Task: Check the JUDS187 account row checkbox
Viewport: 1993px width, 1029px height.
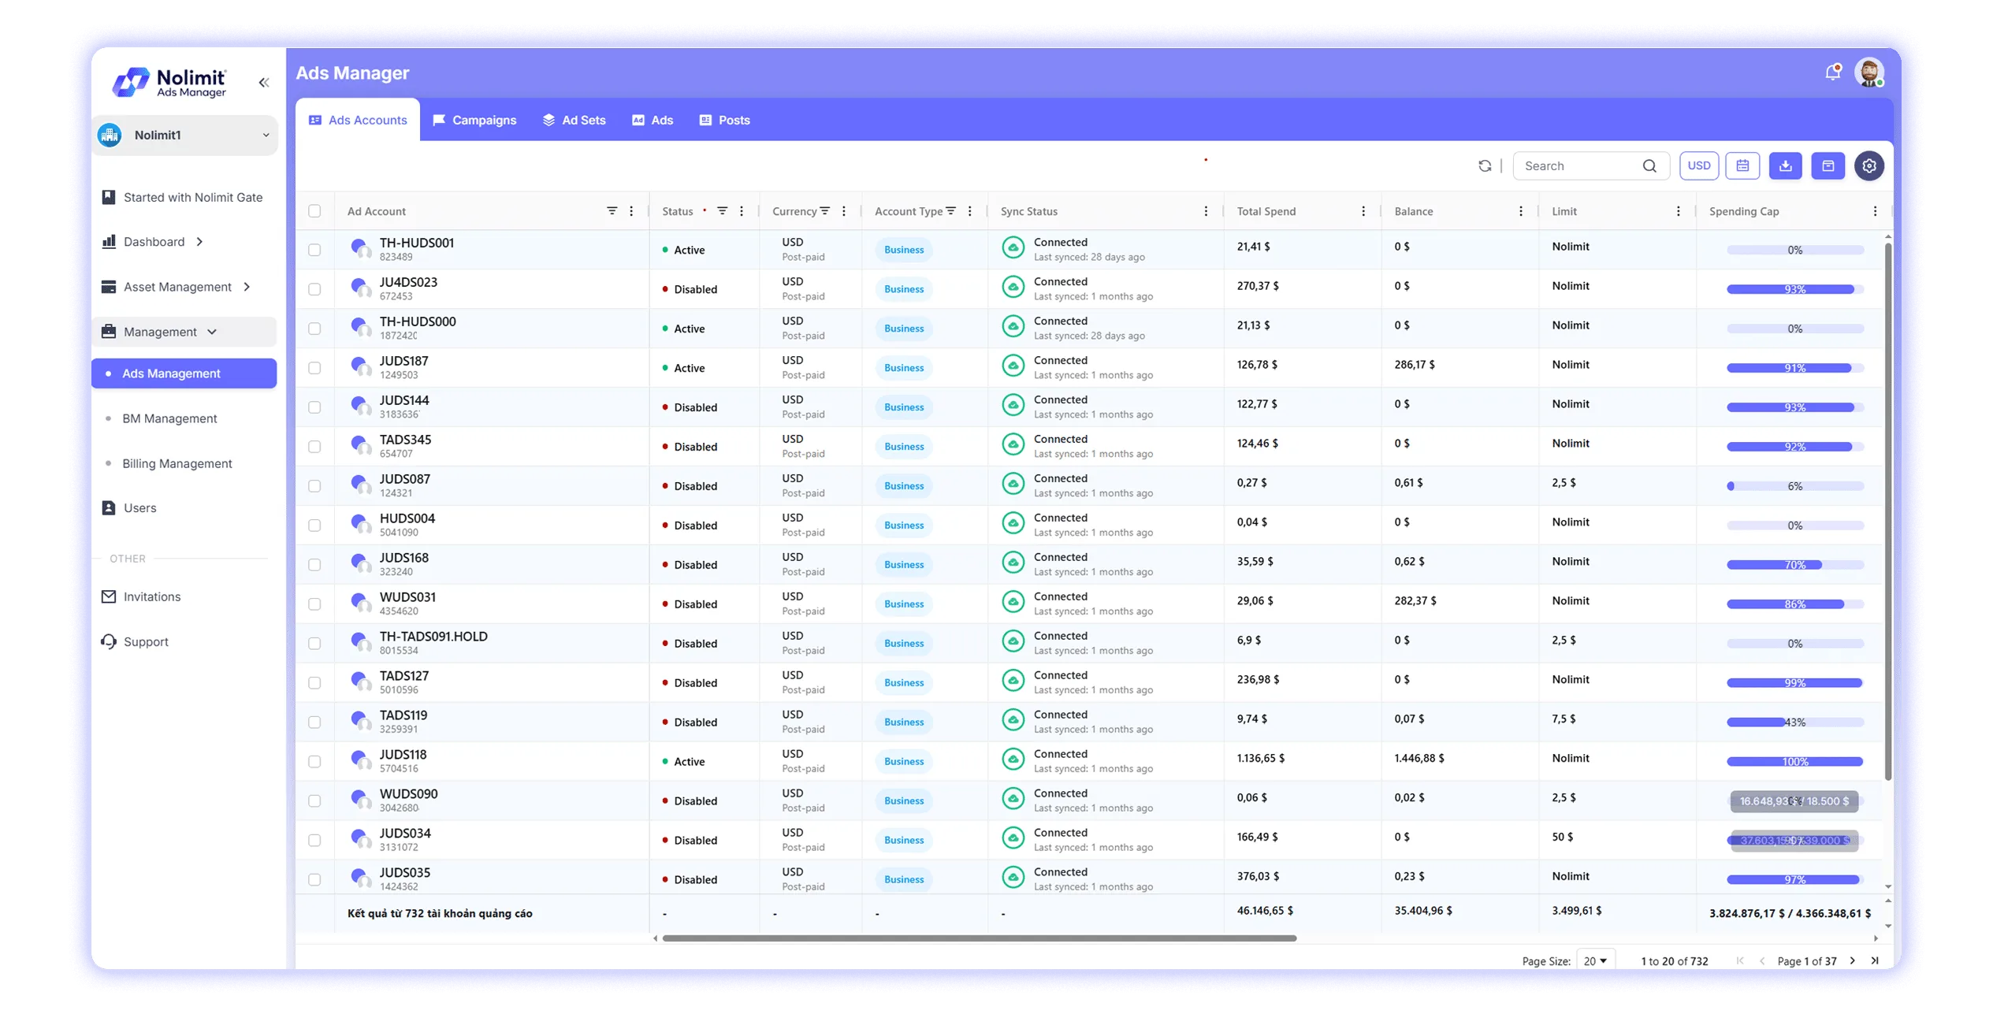Action: pyautogui.click(x=314, y=368)
